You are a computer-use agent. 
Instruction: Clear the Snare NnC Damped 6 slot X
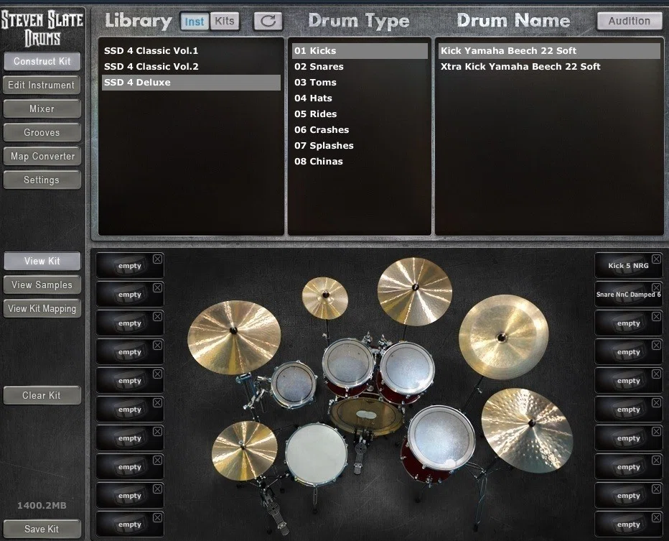point(657,287)
